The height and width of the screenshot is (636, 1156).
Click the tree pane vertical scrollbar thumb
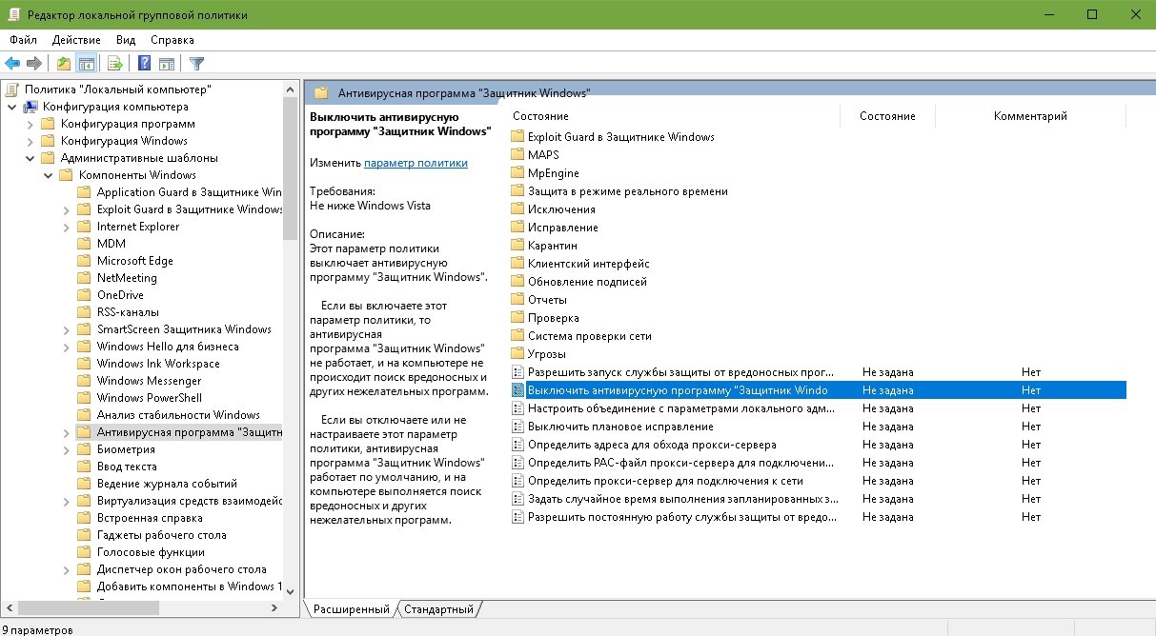pyautogui.click(x=291, y=170)
